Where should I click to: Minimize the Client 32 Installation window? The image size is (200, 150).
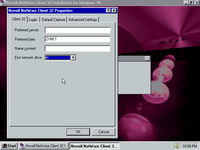pyautogui.click(x=186, y=3)
